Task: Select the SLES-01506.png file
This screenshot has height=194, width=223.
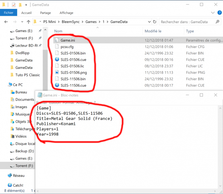Action: tap(74, 72)
